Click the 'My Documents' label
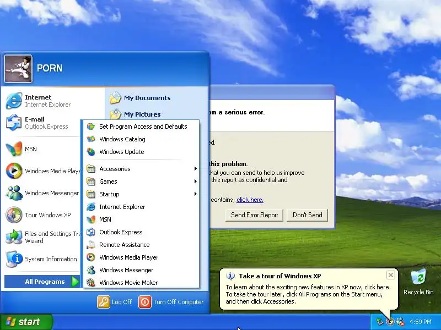The height and width of the screenshot is (330, 441). [147, 98]
